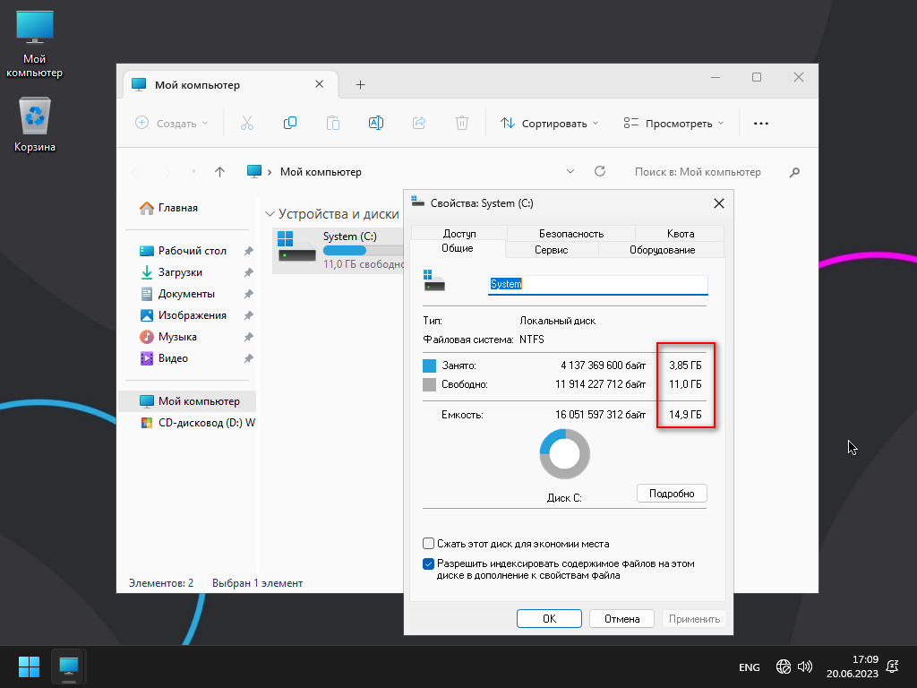Switch to the 'Безопасность' tab

[x=570, y=233]
